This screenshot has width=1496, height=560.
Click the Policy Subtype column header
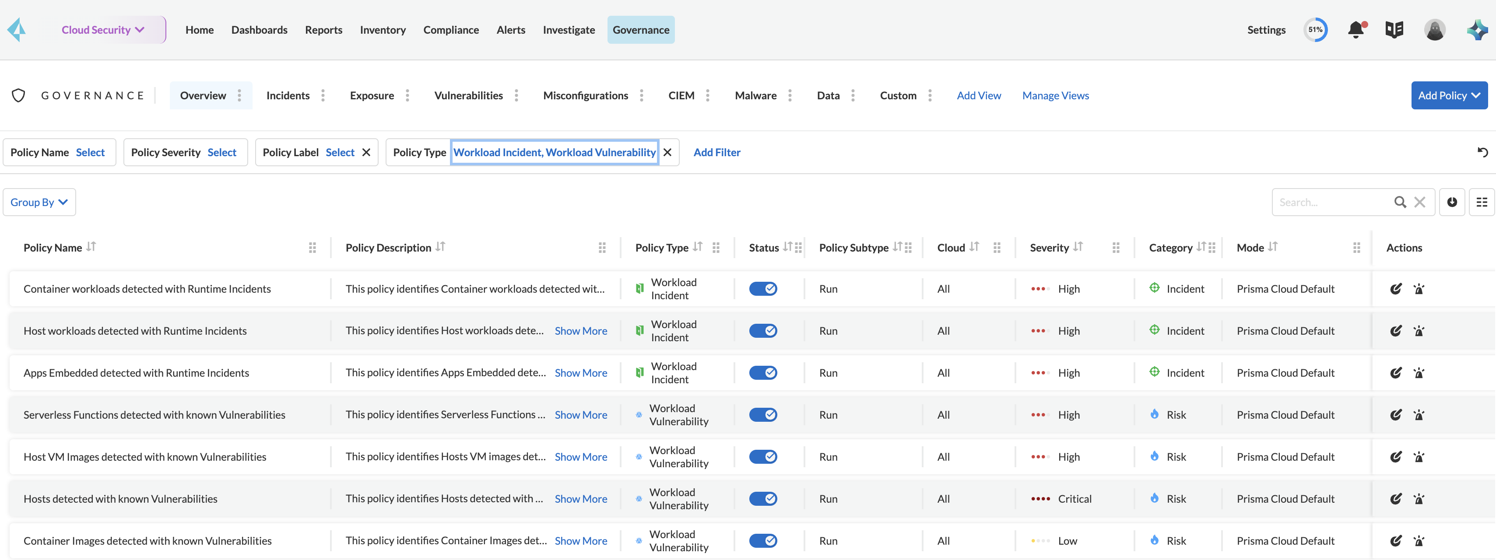[853, 248]
